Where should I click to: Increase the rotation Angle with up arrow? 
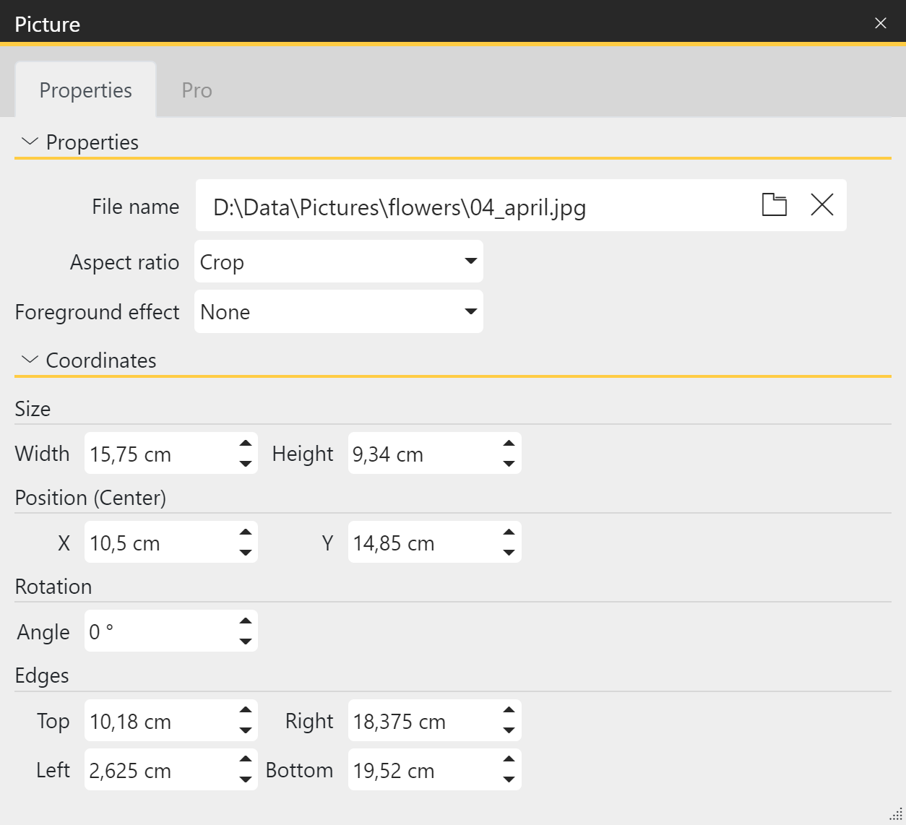click(246, 621)
